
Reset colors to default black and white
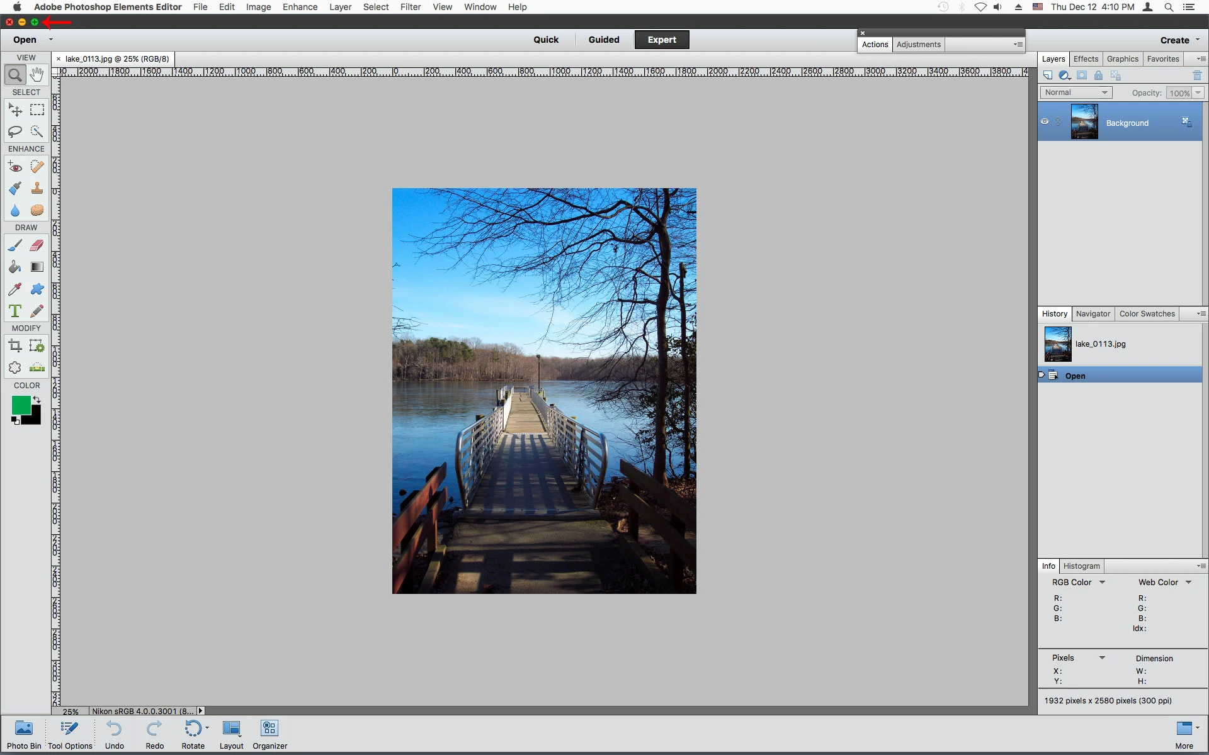point(15,421)
